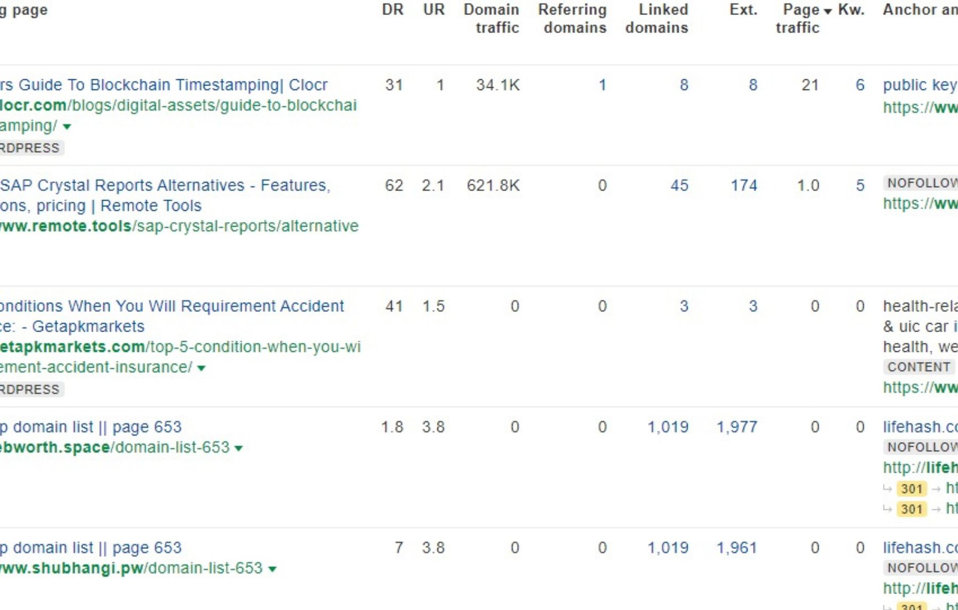Click keywords value 5 for remote.tools

(860, 185)
